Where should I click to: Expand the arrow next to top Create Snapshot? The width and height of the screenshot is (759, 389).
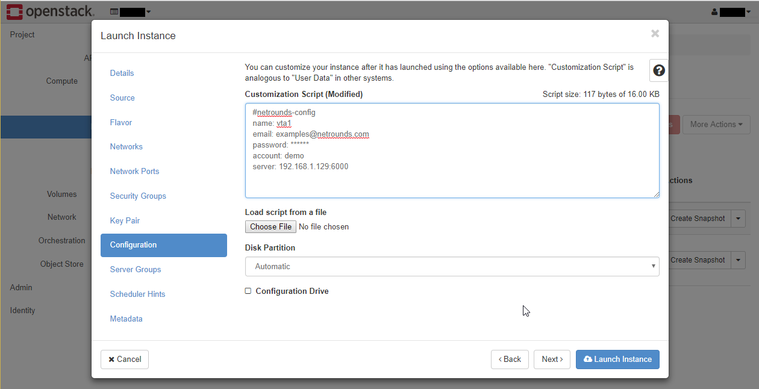tap(738, 218)
